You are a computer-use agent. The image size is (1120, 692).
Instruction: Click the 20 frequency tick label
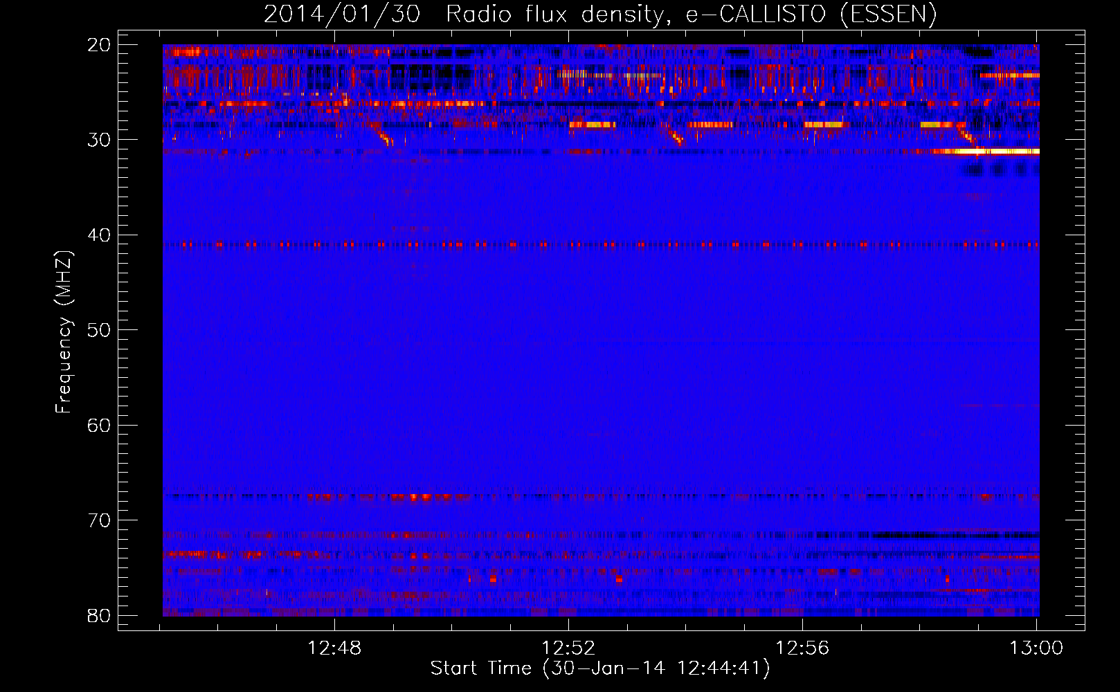(99, 45)
